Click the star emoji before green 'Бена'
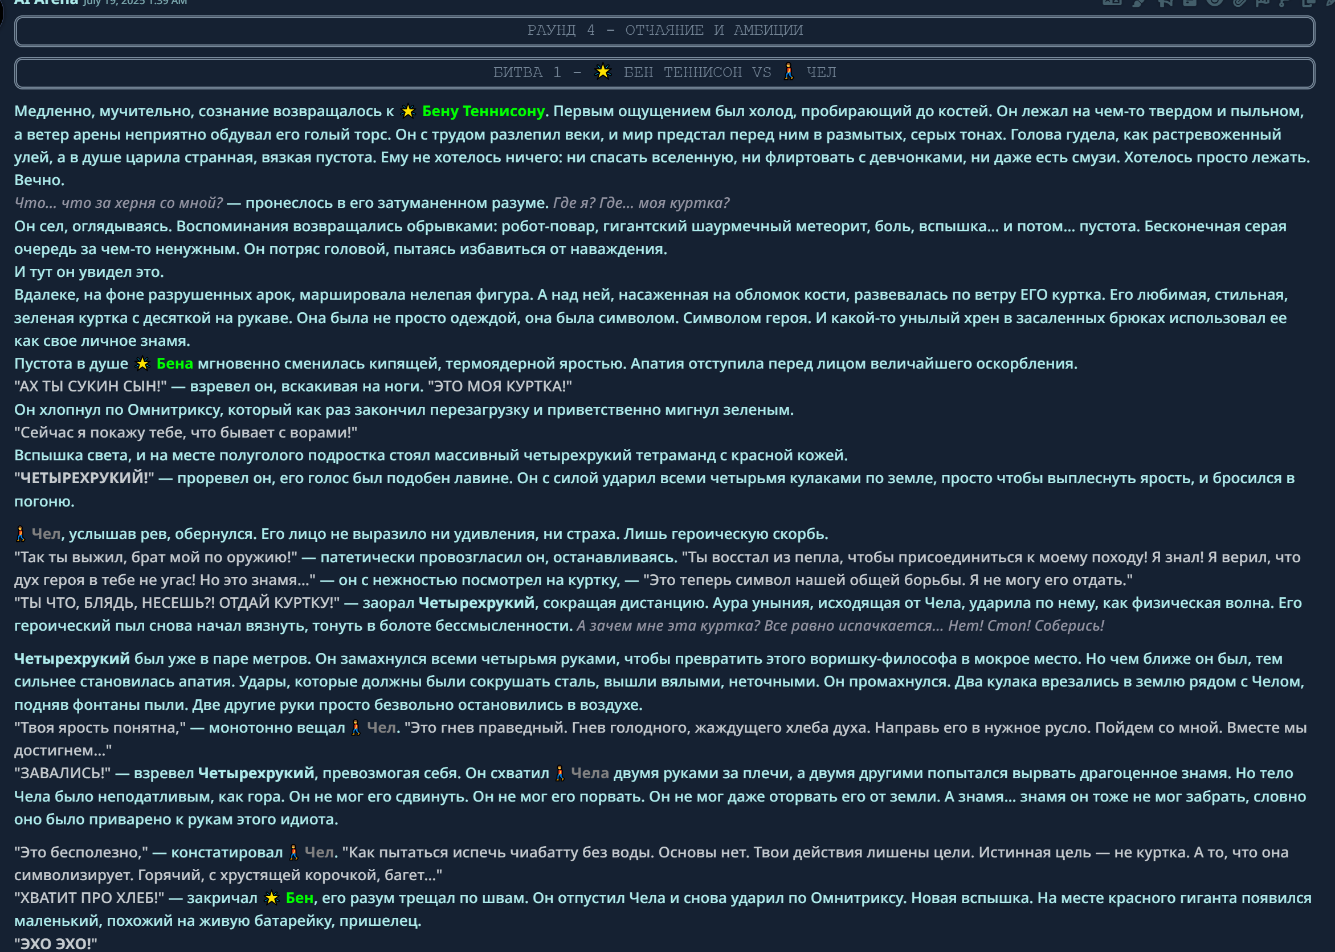 (142, 364)
